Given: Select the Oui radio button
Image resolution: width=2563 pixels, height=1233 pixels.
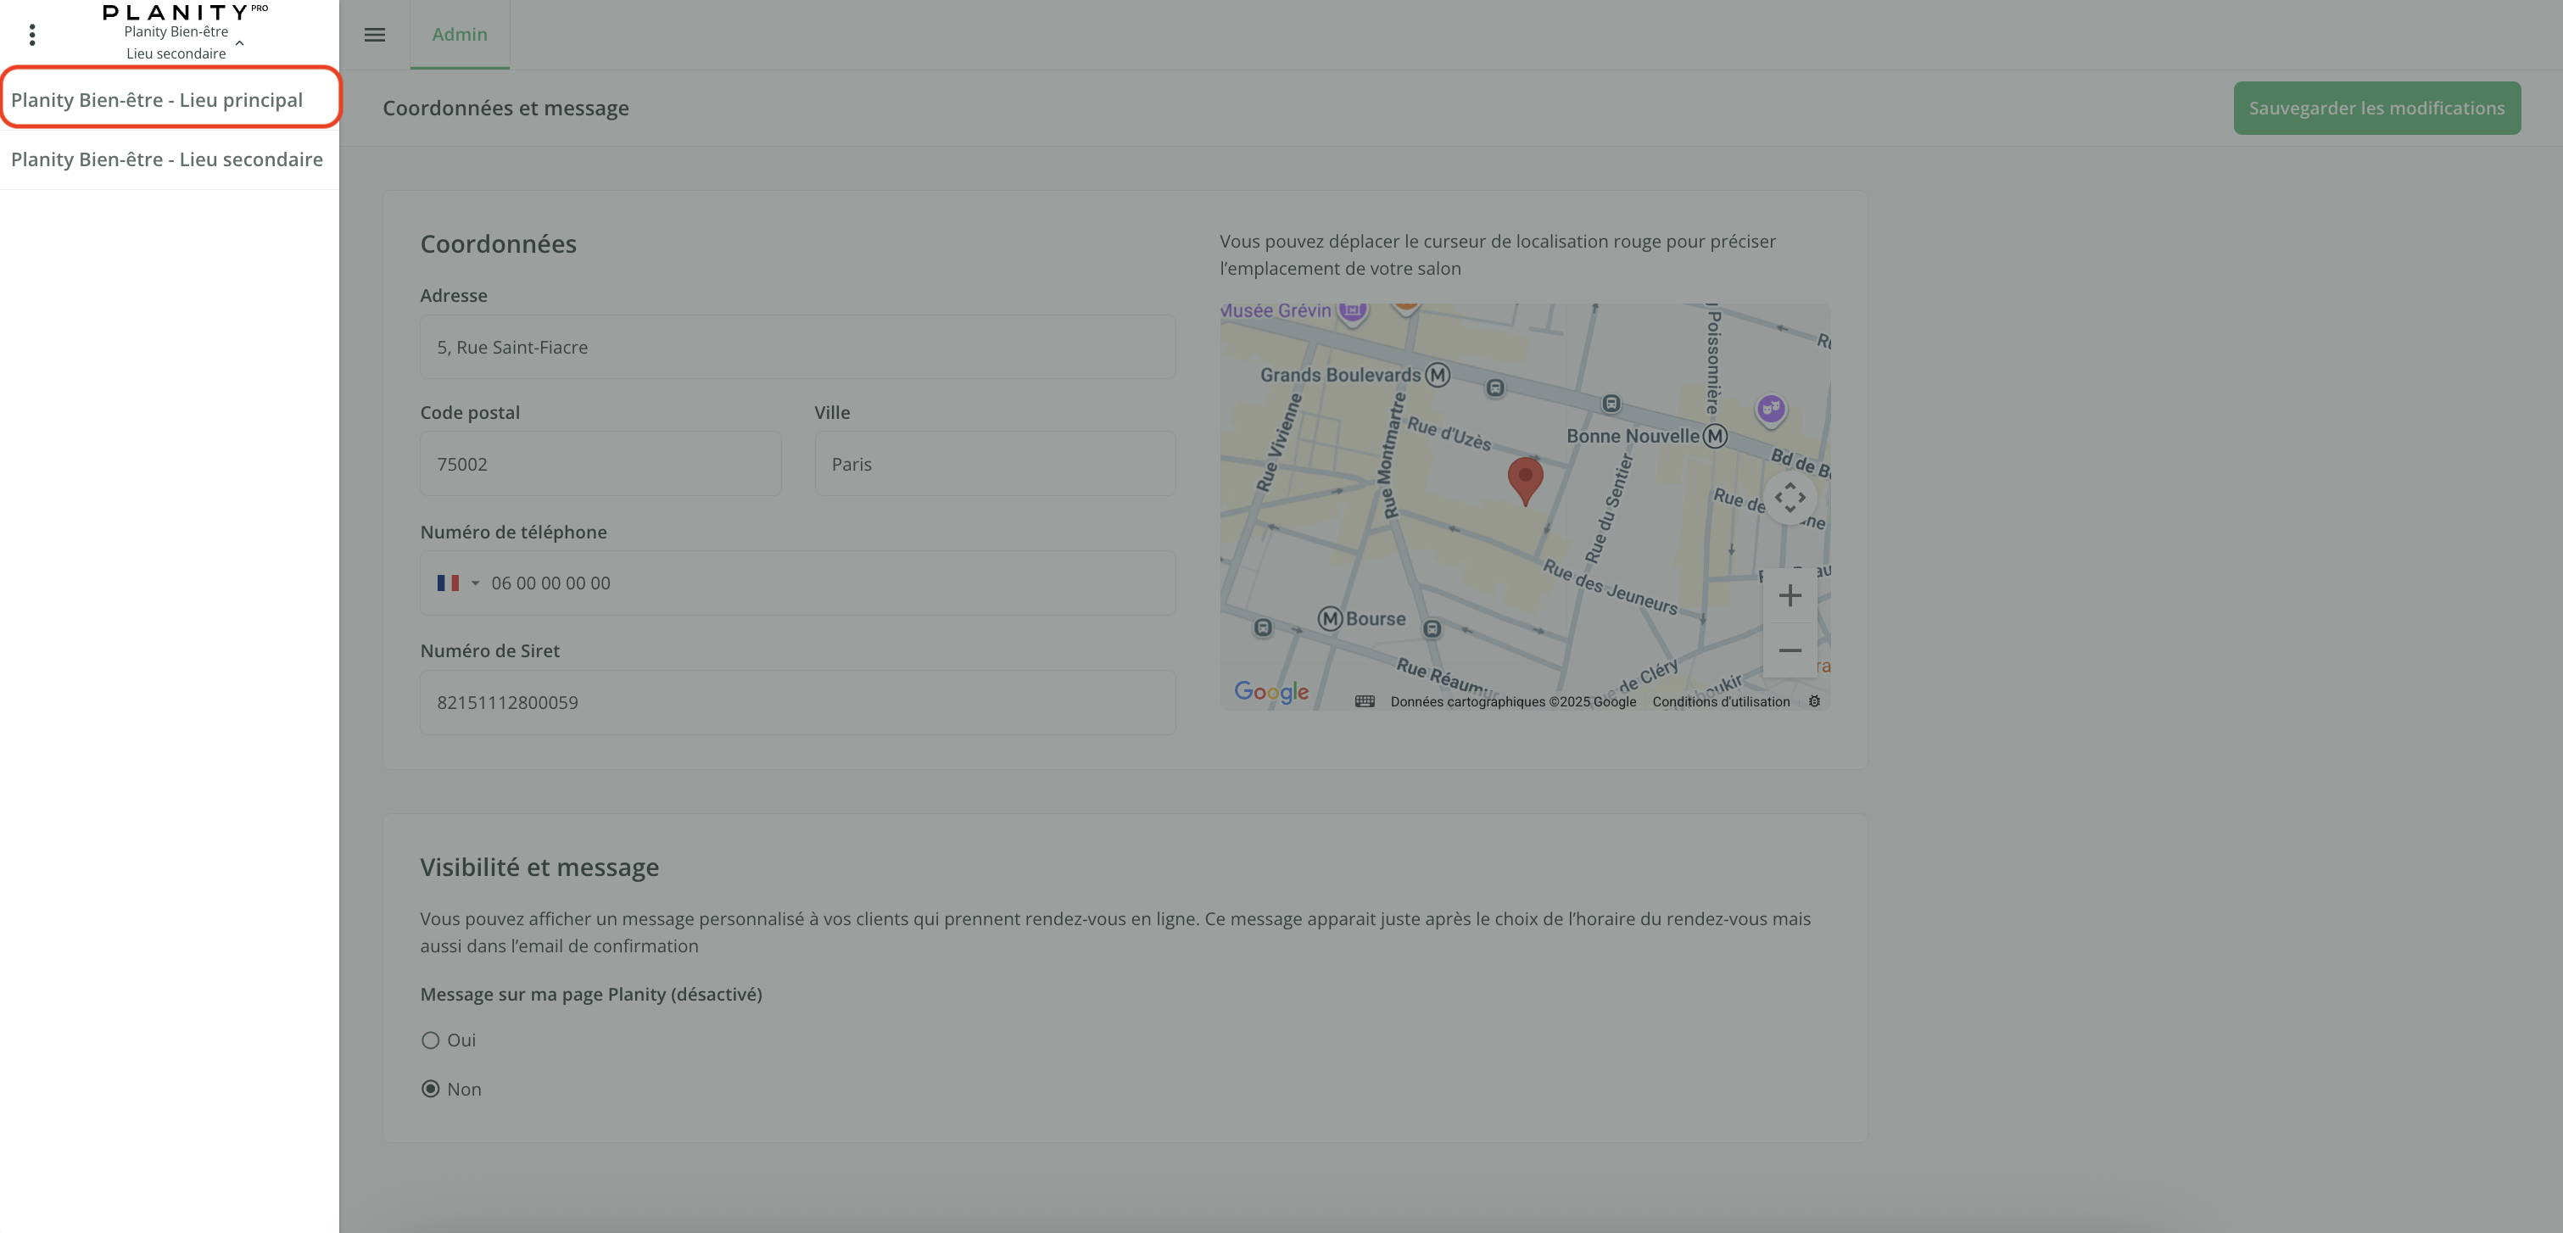Looking at the screenshot, I should coord(430,1040).
